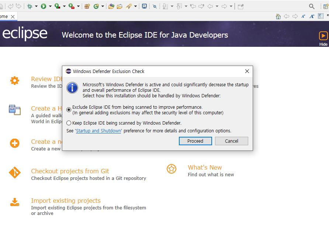The width and height of the screenshot is (329, 226).
Task: Click the Cancel button
Action: click(x=231, y=141)
